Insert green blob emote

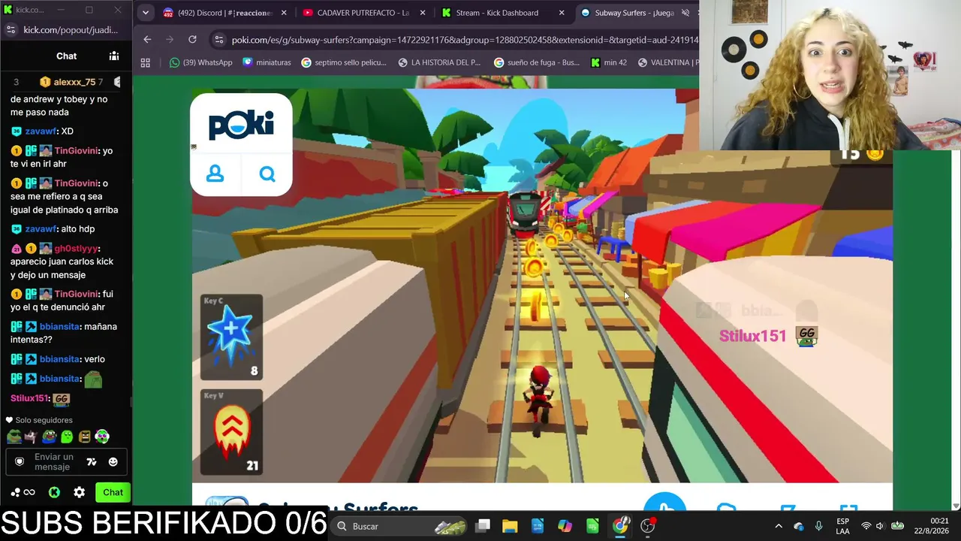coord(67,437)
